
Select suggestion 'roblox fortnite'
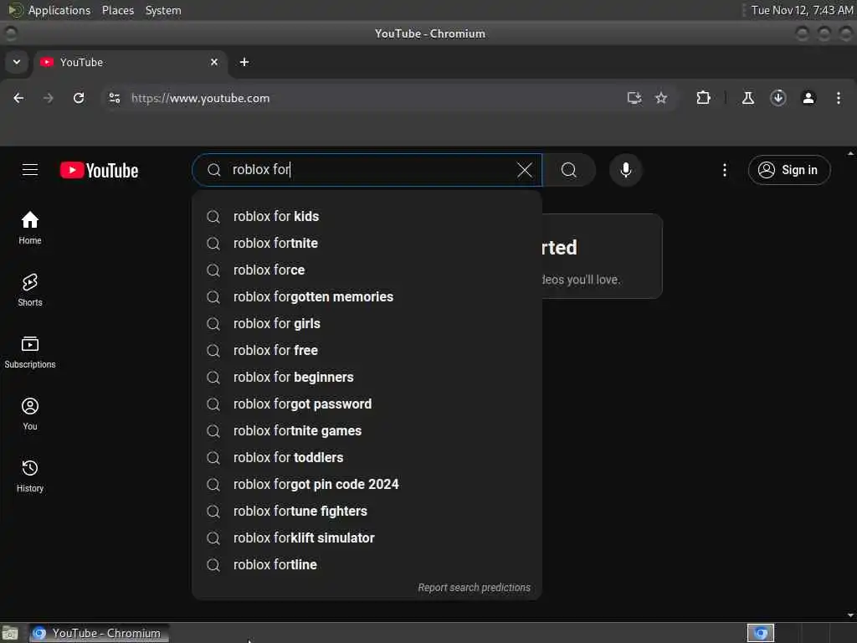pos(367,244)
